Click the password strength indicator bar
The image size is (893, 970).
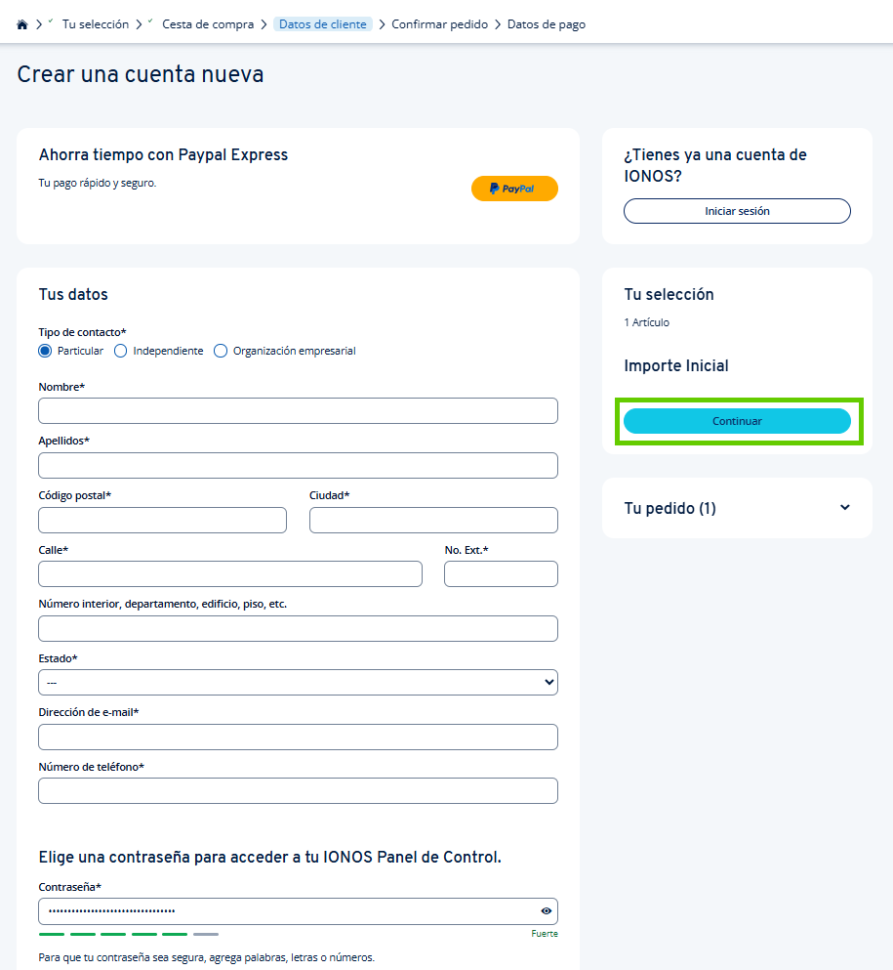click(127, 934)
